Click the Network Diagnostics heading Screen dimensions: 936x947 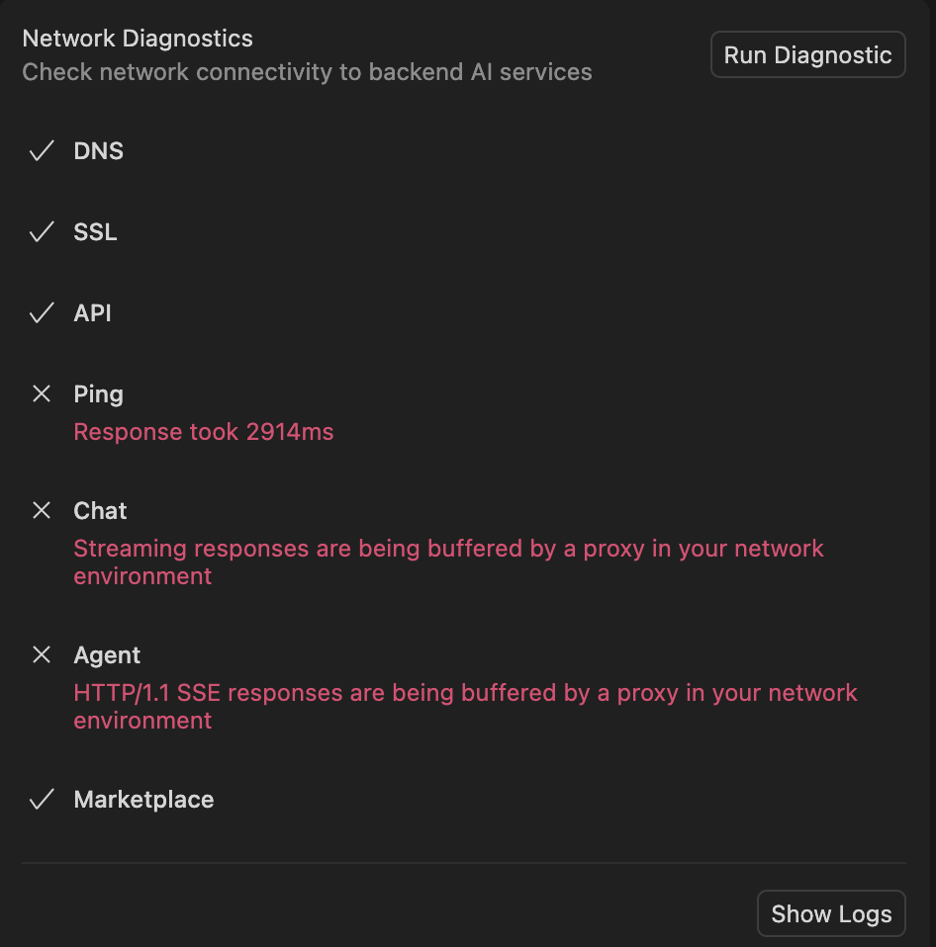click(x=138, y=39)
